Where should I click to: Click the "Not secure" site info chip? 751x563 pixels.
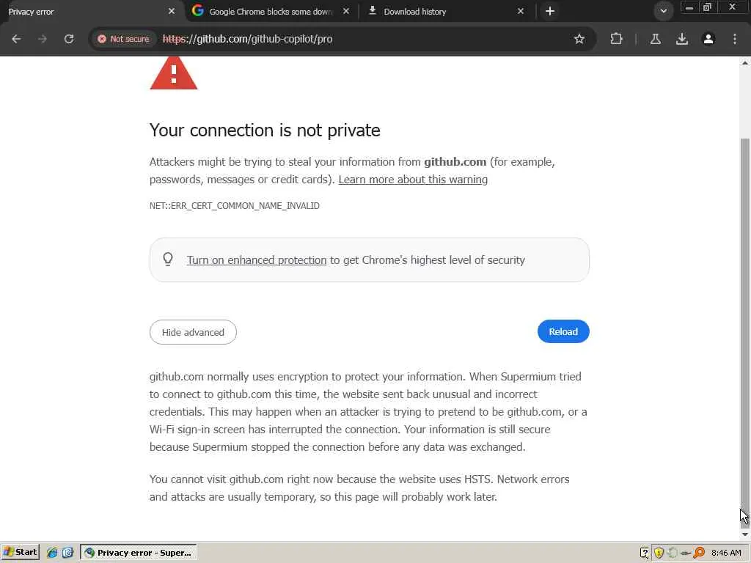(x=123, y=39)
